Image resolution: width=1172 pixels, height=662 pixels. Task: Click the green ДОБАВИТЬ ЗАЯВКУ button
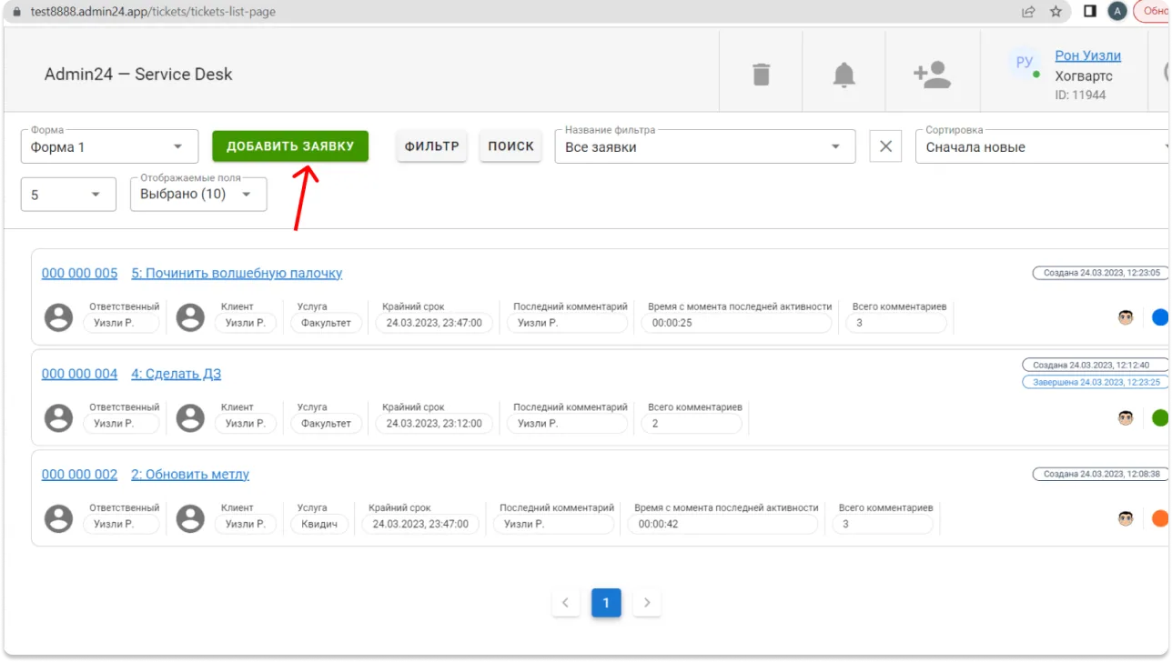[290, 146]
